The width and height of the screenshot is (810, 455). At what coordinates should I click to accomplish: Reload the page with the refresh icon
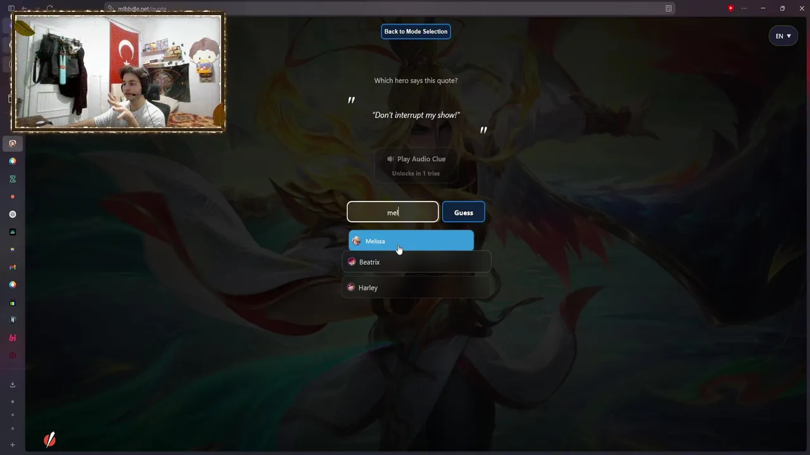point(50,8)
